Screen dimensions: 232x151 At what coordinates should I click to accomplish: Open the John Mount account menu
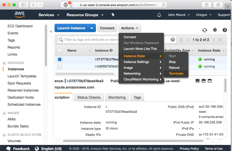[x=179, y=15]
